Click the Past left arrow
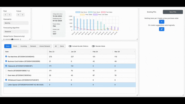Image resolution: width=185 pixels, height=104 pixels. (5, 15)
